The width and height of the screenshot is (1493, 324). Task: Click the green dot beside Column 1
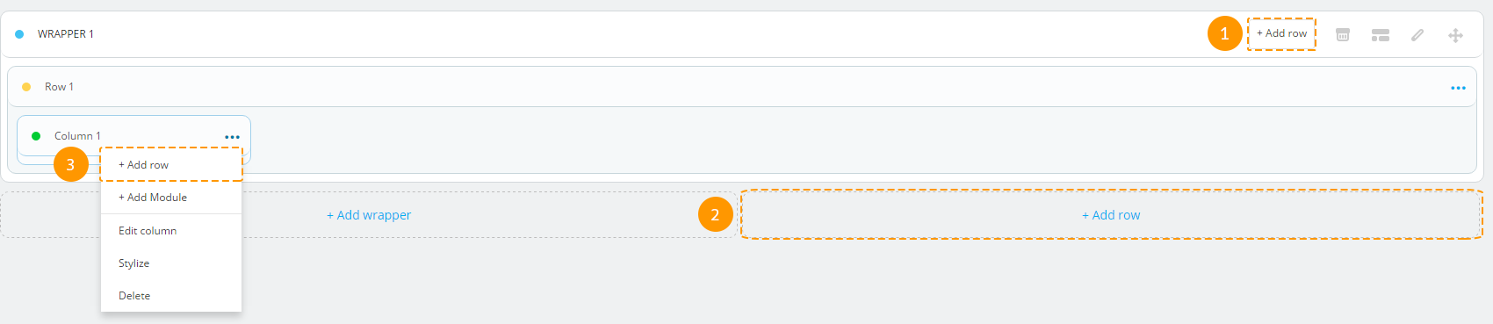36,136
